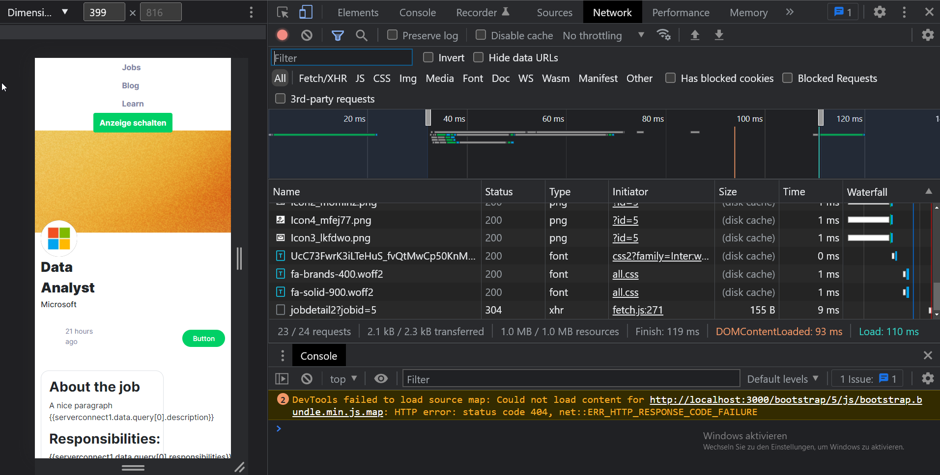Image resolution: width=940 pixels, height=475 pixels.
Task: Click the export HAR download icon
Action: [x=719, y=35]
